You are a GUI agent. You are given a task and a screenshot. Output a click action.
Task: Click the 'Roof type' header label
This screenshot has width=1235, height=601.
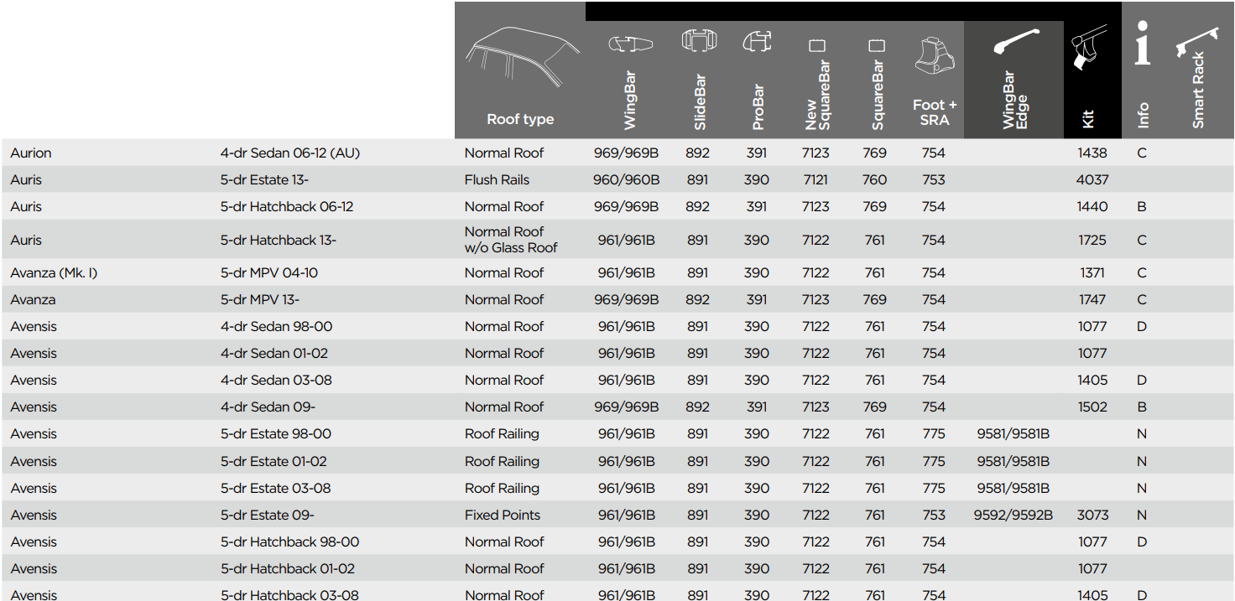click(520, 119)
